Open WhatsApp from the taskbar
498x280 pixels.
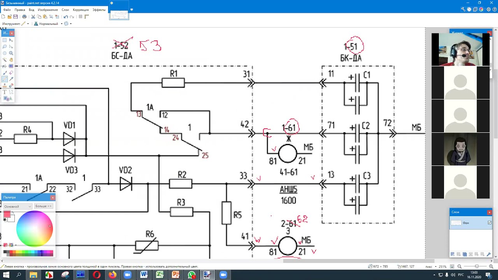191,275
